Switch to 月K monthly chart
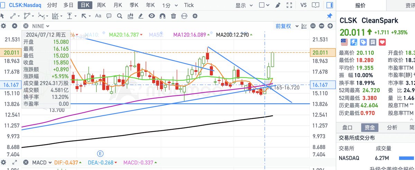 (x=118, y=5)
